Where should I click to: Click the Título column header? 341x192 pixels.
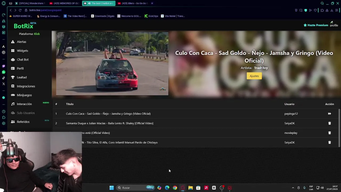(x=70, y=104)
